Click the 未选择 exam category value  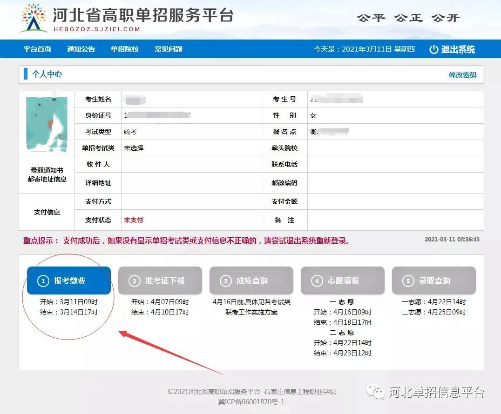(x=134, y=148)
